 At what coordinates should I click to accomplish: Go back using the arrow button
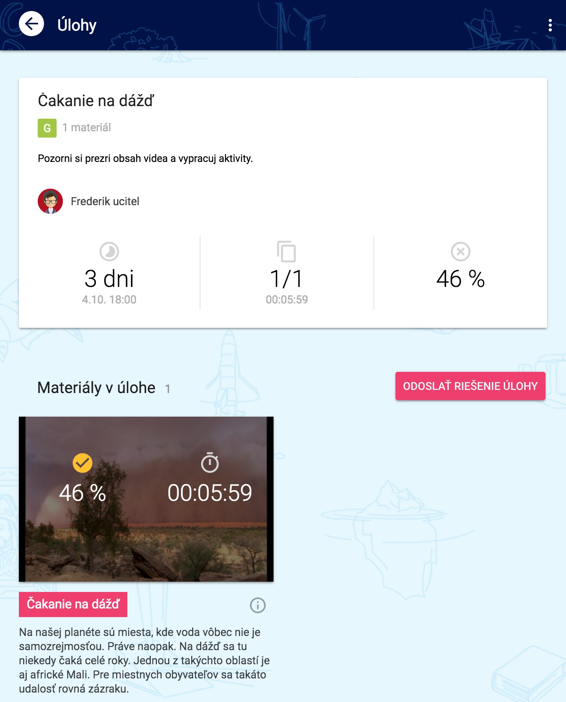31,24
